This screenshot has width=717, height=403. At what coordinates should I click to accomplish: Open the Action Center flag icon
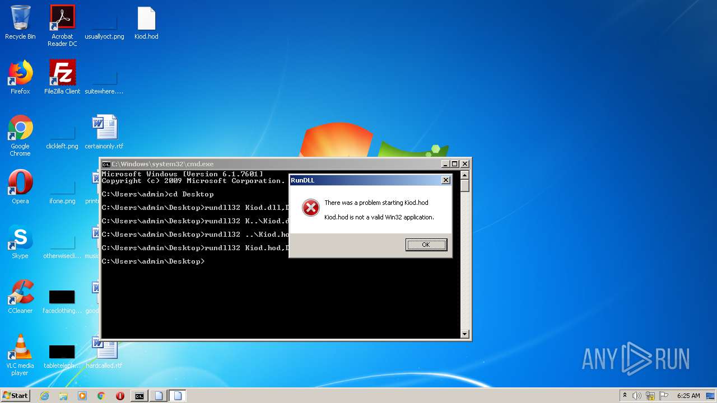[x=663, y=396]
